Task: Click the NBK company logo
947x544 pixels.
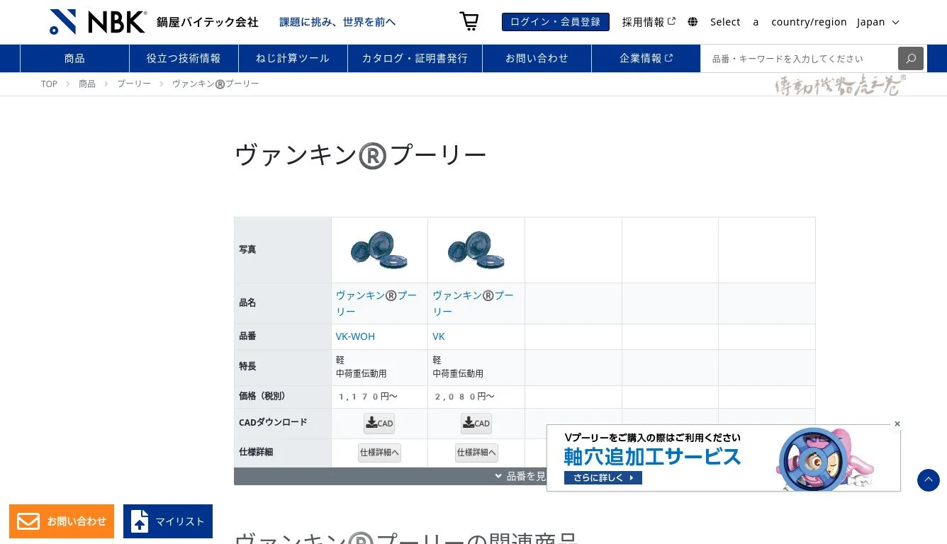Action: click(x=98, y=22)
